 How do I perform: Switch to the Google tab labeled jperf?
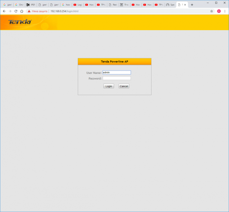(x=8, y=5)
